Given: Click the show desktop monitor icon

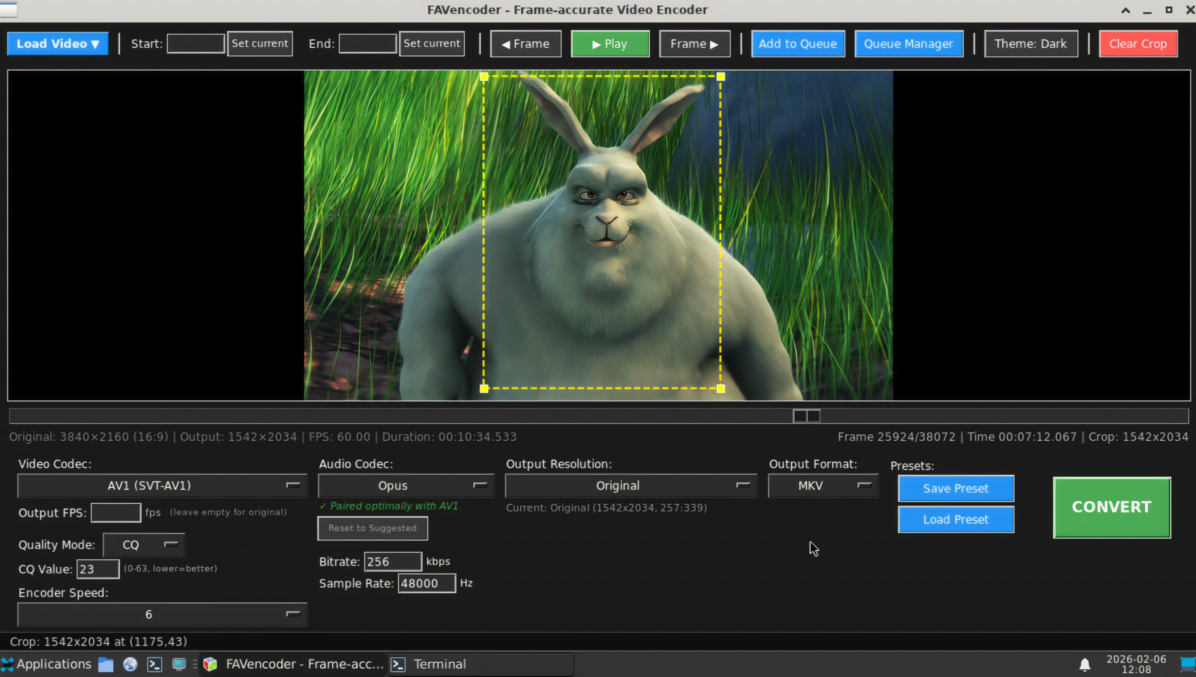Looking at the screenshot, I should [x=179, y=664].
